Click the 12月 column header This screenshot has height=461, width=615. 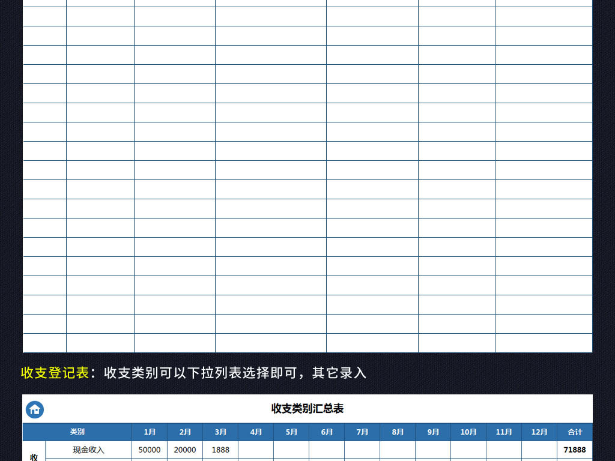click(539, 432)
